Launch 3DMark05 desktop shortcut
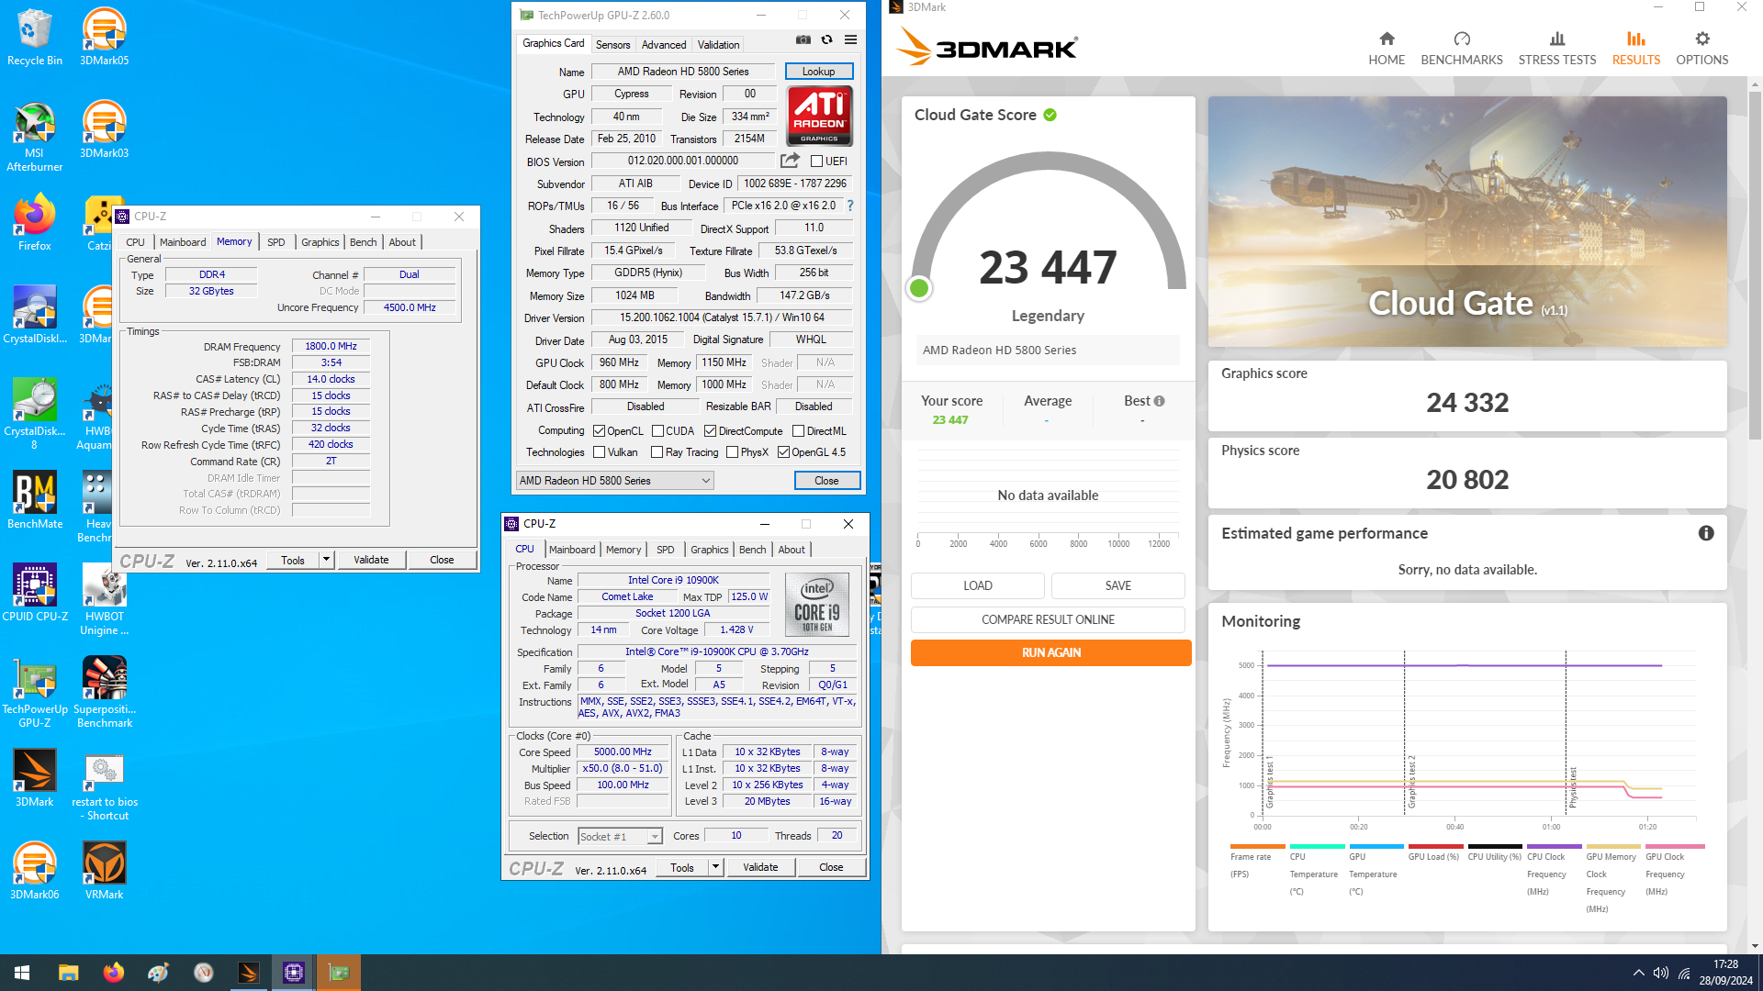 coord(104,37)
